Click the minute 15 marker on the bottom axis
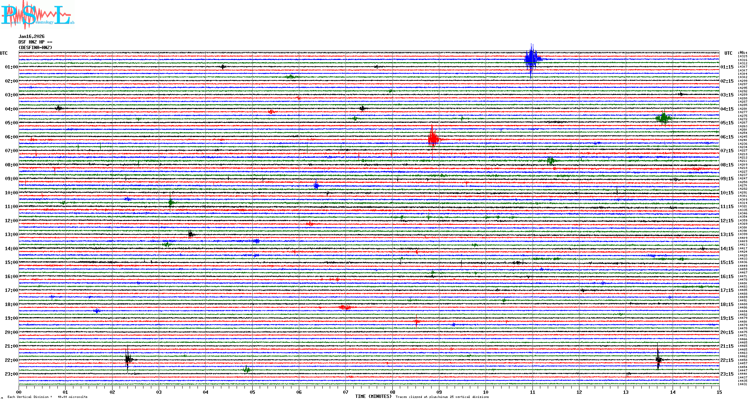Image resolution: width=749 pixels, height=402 pixels. click(x=719, y=392)
